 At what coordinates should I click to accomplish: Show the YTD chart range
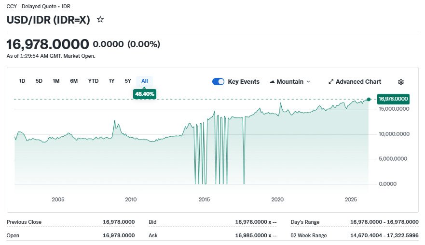93,81
